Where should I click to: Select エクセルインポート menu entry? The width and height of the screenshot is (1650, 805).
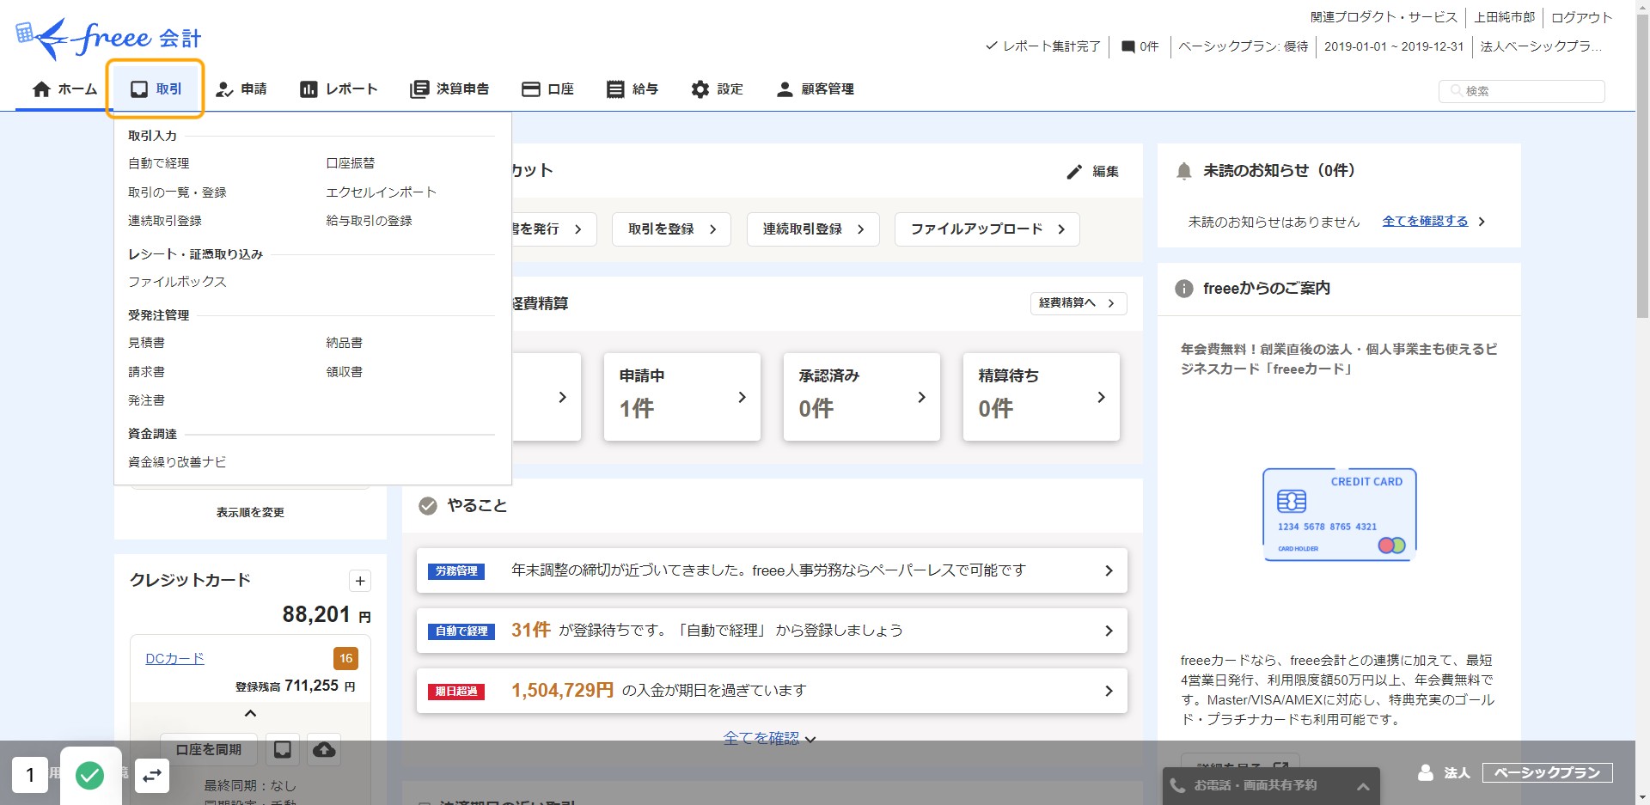point(381,192)
